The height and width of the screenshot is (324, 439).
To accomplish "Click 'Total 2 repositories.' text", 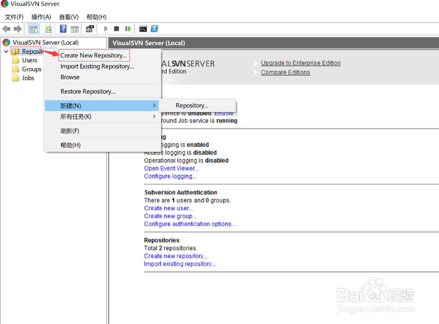I will (170, 248).
